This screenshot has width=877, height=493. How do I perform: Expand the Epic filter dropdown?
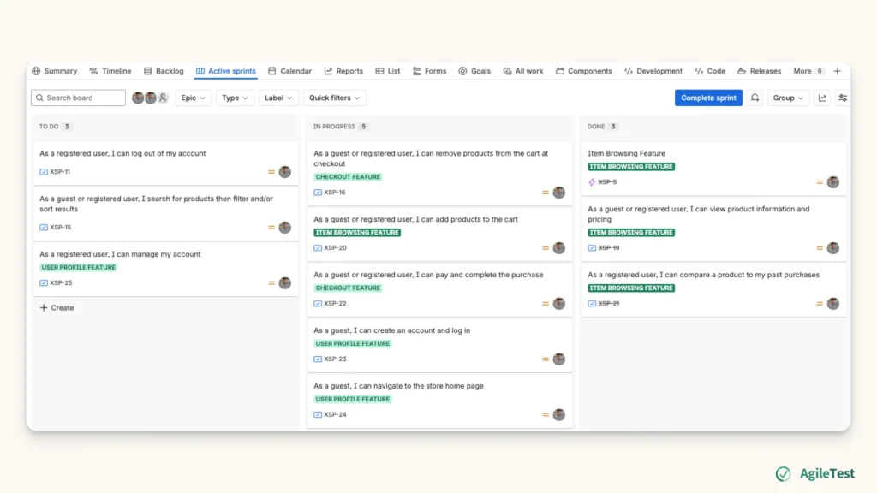[x=193, y=98]
